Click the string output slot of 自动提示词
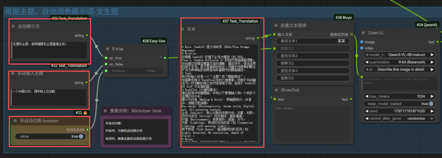Viewport: 442px width, 158px height. 87,35
